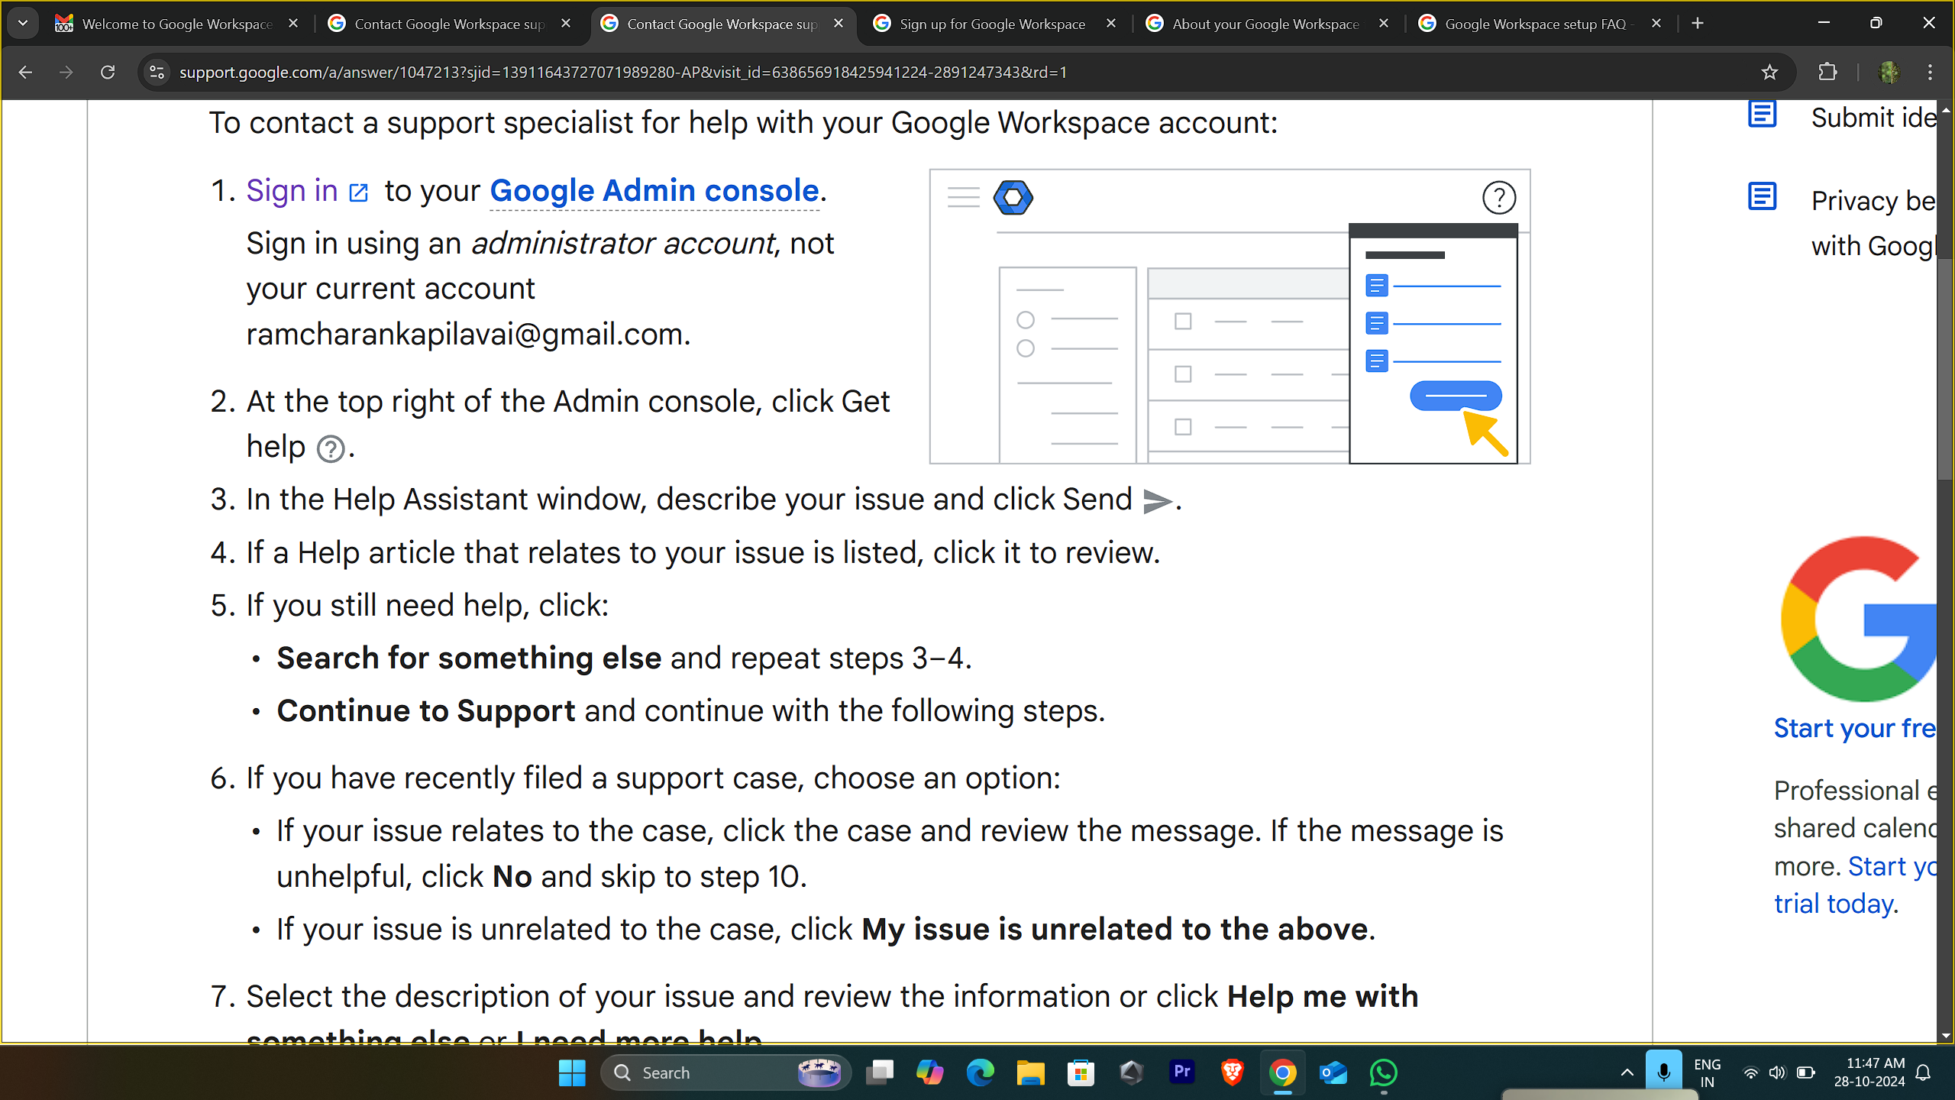The width and height of the screenshot is (1955, 1100).
Task: Click the Chrome profile avatar
Action: tap(1889, 72)
